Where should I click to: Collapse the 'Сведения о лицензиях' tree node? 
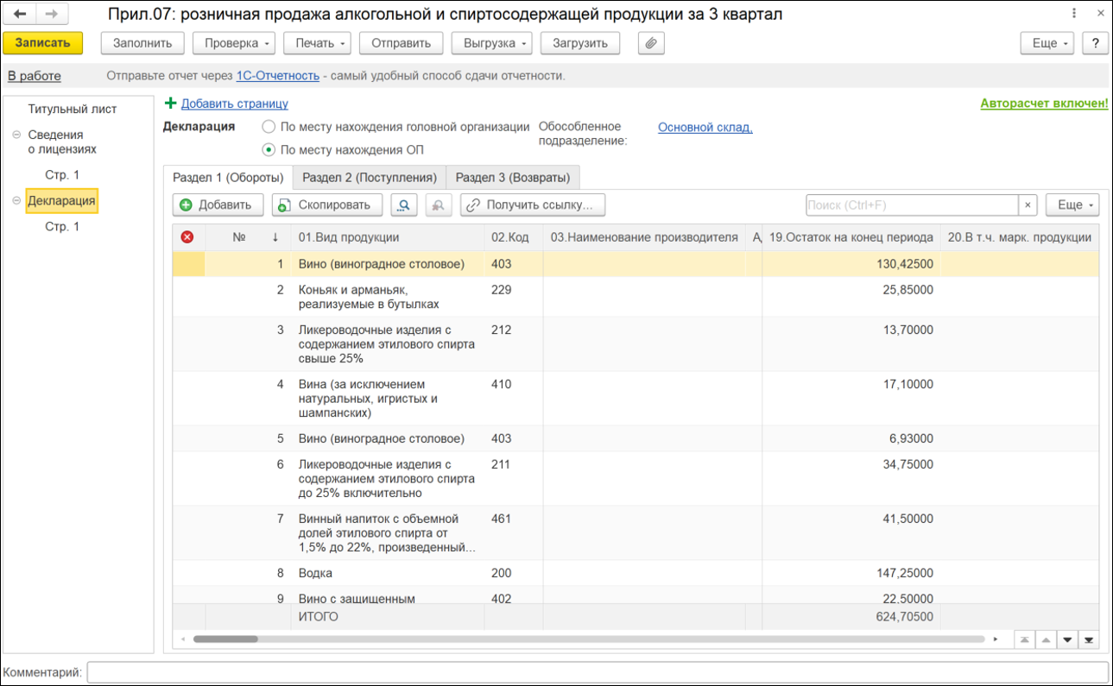point(16,135)
